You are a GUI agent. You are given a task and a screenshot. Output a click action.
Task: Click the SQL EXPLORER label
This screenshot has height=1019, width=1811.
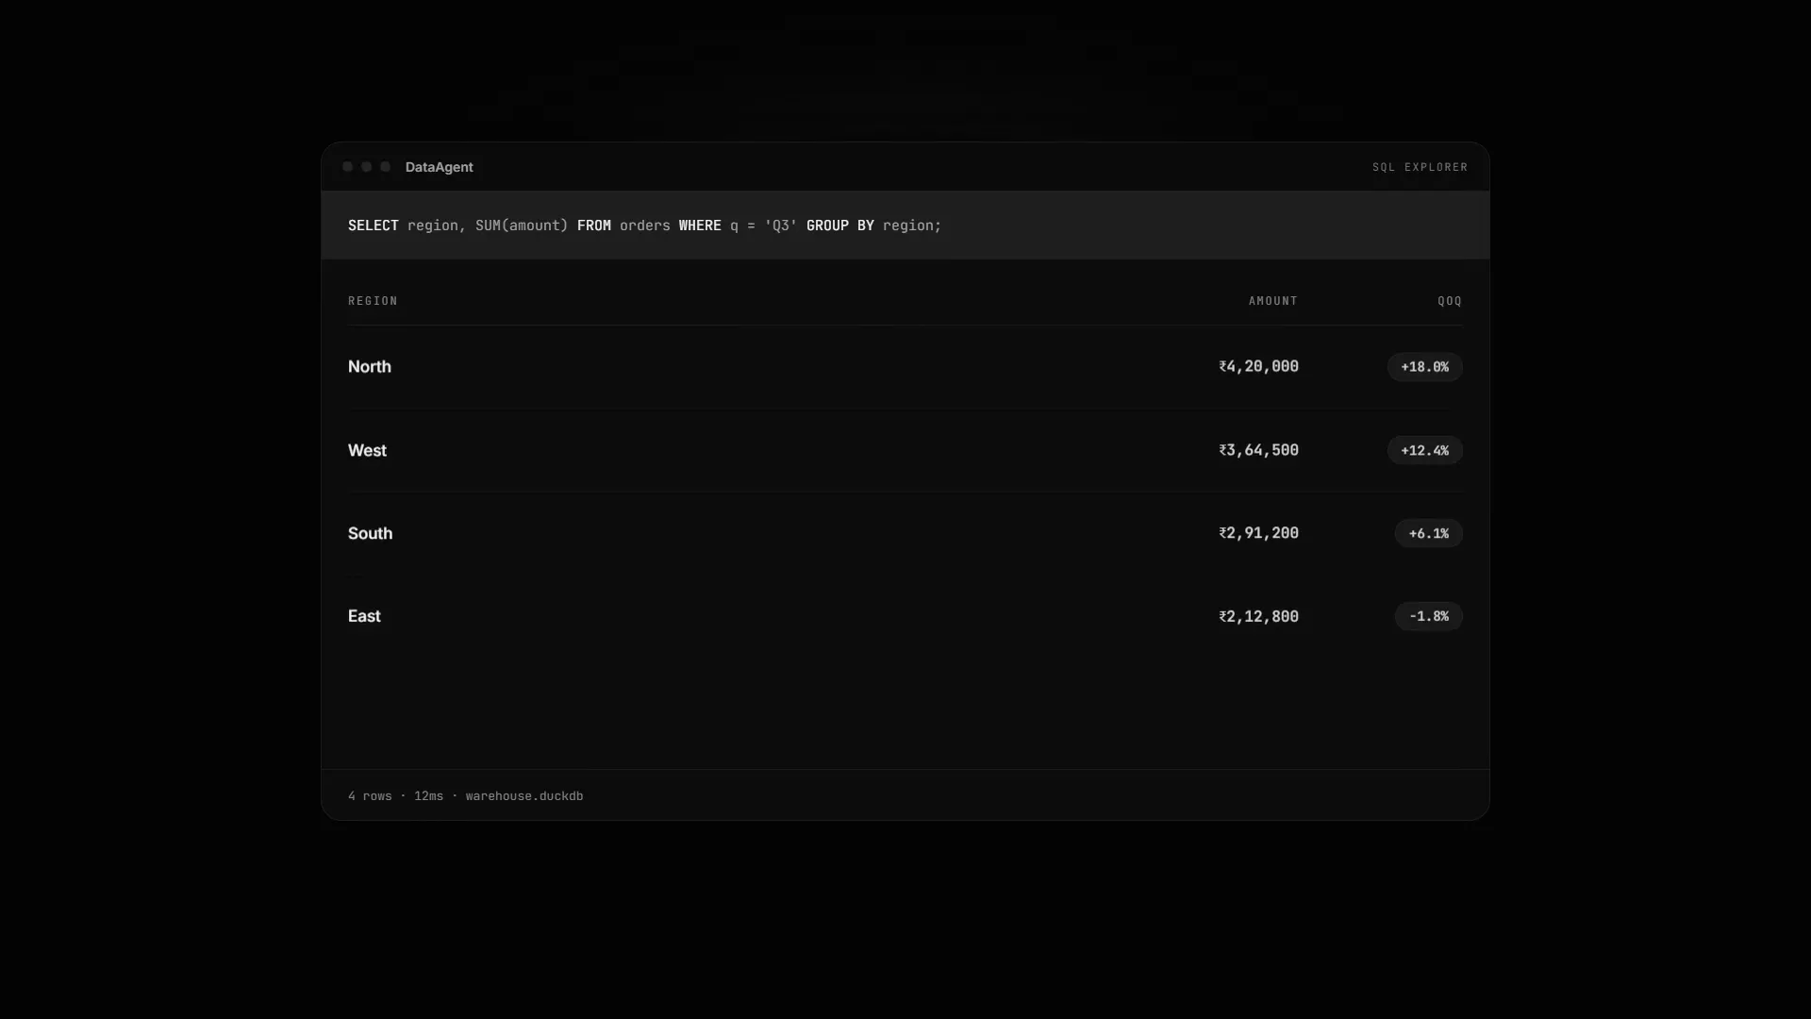[1420, 167]
